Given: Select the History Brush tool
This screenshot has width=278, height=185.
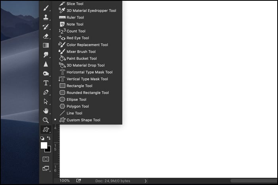Looking at the screenshot, I should [46, 27].
